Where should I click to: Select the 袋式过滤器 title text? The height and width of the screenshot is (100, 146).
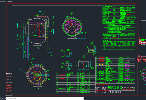click(x=115, y=87)
